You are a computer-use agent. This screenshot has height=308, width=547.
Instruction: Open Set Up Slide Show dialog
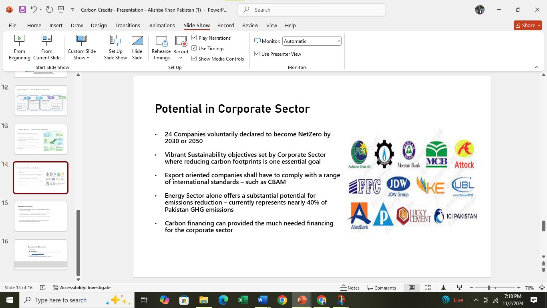(115, 47)
